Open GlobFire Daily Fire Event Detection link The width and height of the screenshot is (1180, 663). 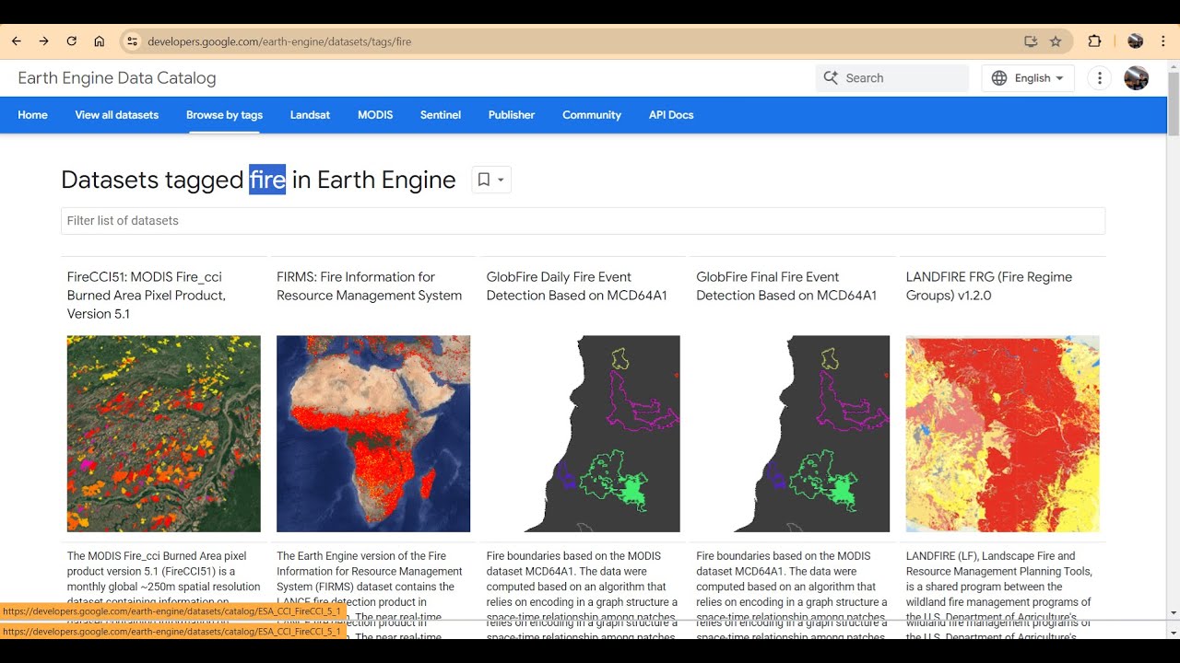point(576,286)
